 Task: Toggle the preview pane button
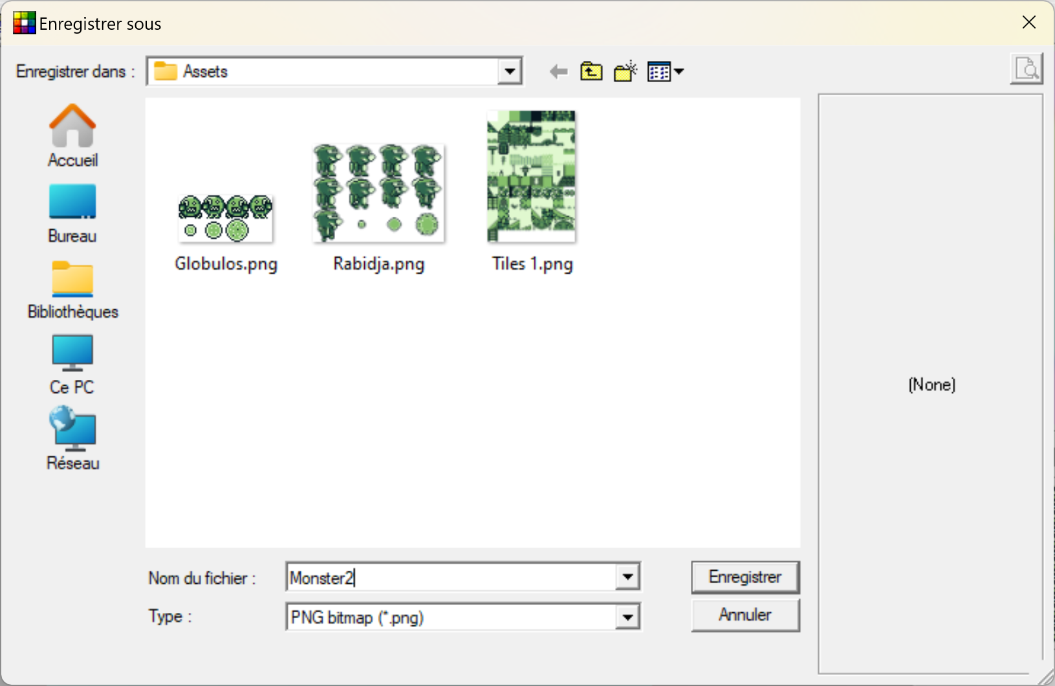1026,69
